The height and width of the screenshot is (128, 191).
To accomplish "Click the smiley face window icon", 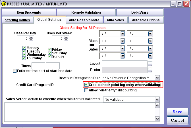I will coord(4,4).
